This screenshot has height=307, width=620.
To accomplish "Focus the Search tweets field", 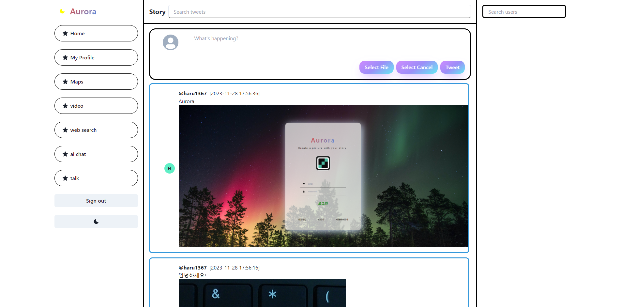I will tap(320, 12).
